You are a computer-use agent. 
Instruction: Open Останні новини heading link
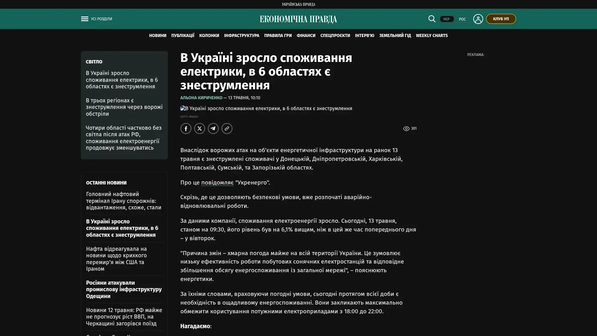(106, 183)
